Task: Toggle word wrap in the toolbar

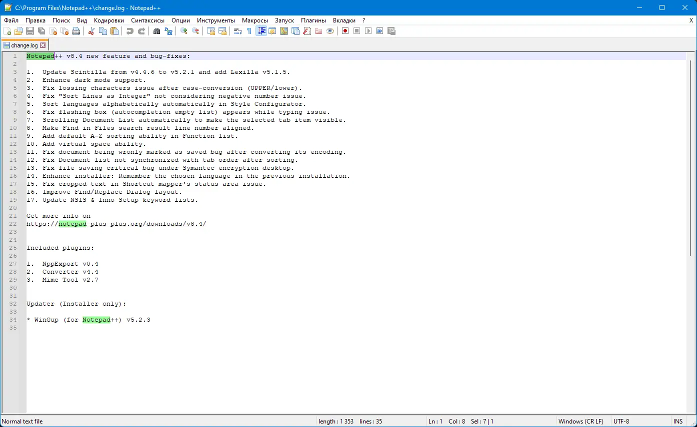Action: tap(238, 31)
